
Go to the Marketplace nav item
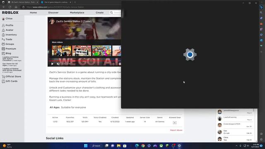[x=77, y=13]
